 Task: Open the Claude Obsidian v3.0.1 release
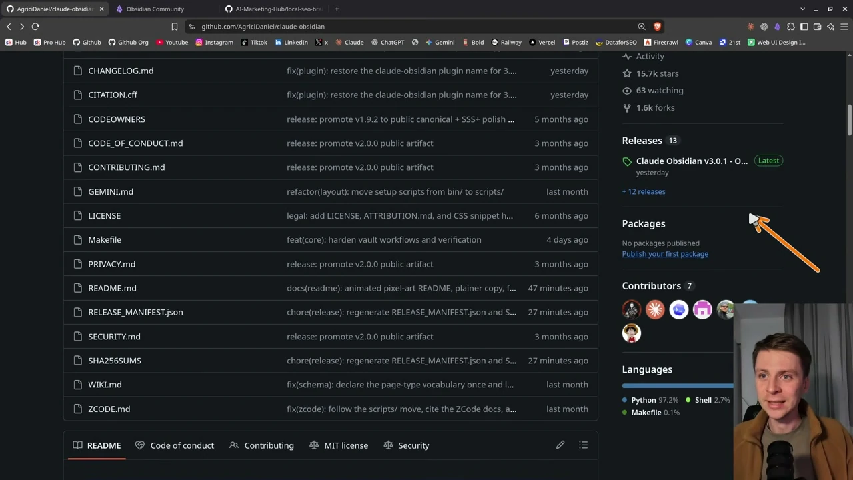[692, 161]
